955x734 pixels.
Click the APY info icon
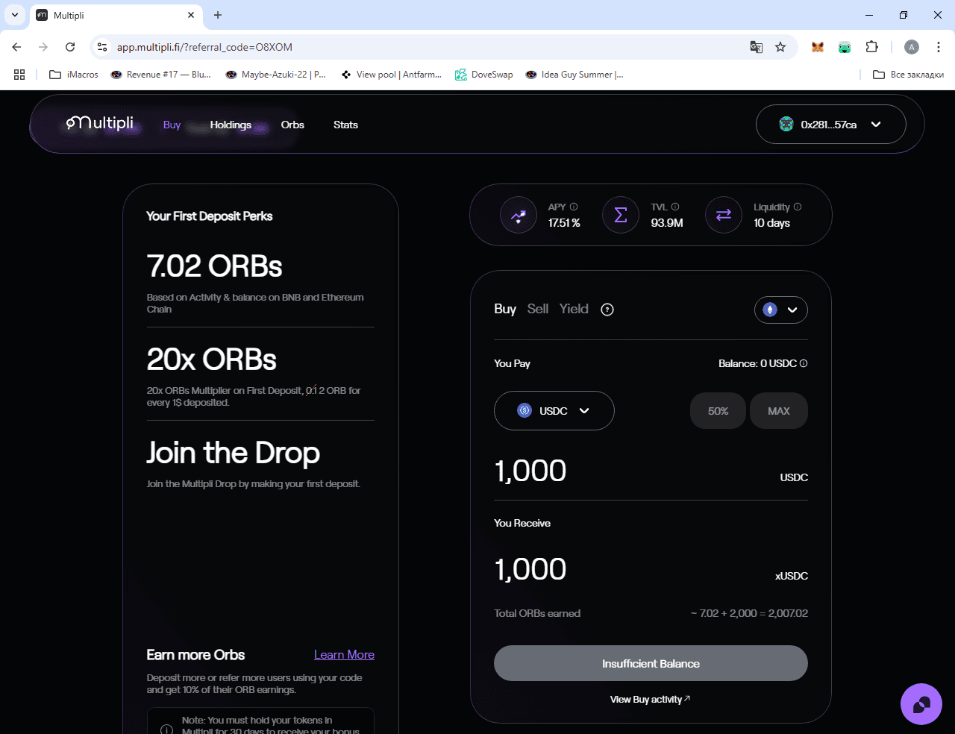[x=574, y=207]
